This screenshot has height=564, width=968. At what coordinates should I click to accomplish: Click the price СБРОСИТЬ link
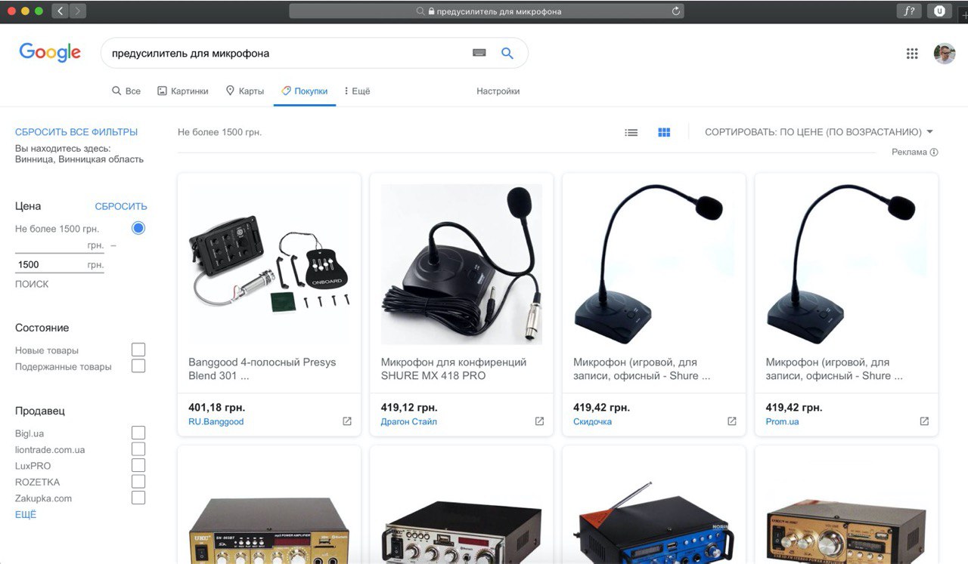click(x=121, y=206)
